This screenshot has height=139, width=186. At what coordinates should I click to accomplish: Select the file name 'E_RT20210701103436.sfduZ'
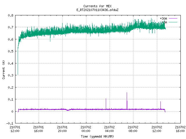pos(97,10)
